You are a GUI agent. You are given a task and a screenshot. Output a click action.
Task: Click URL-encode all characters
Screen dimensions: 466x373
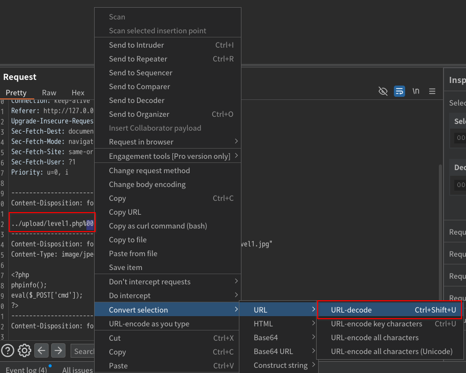tap(390, 338)
